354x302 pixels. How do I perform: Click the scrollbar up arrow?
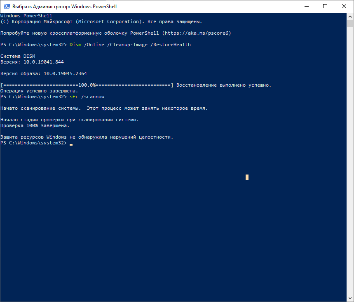click(x=350, y=16)
